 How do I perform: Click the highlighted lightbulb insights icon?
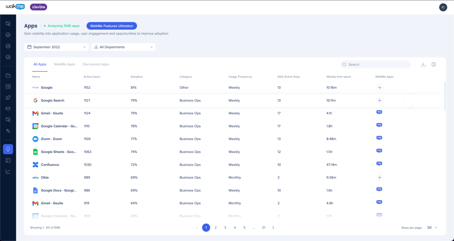(x=8, y=149)
